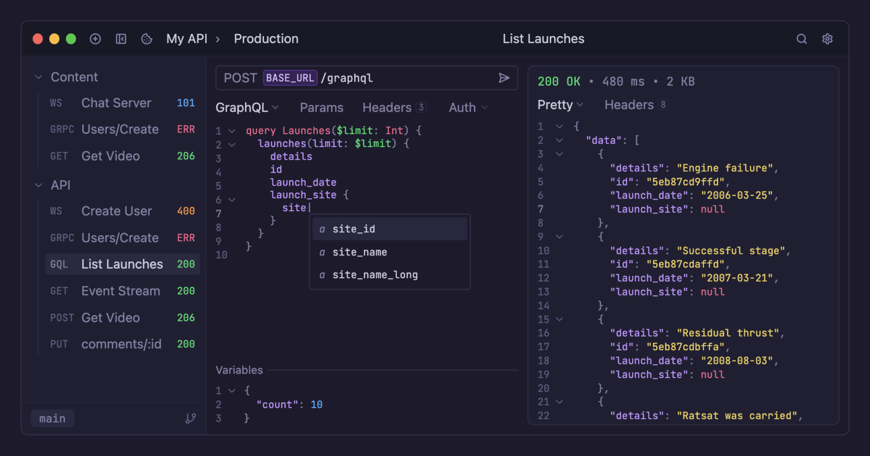Open the Pretty response view dropdown
This screenshot has width=870, height=456.
(560, 105)
